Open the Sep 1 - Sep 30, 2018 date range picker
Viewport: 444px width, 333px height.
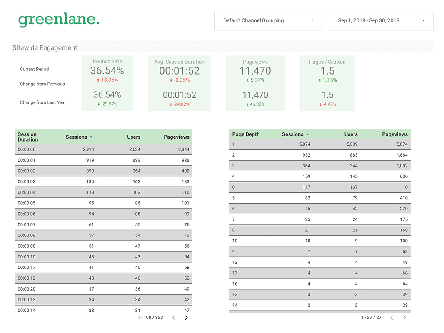coord(381,20)
